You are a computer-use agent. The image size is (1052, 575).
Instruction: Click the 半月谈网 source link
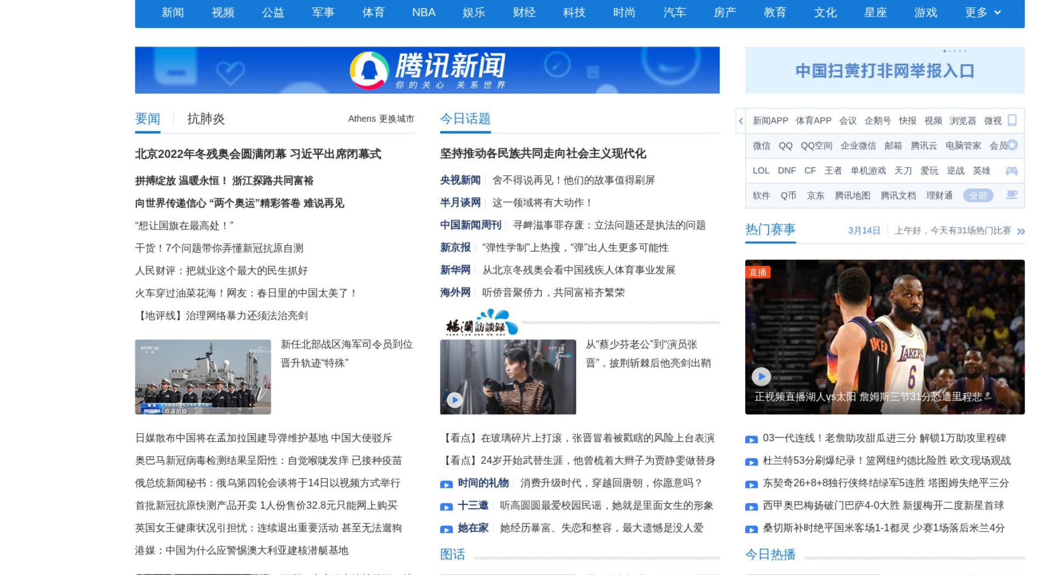click(460, 203)
